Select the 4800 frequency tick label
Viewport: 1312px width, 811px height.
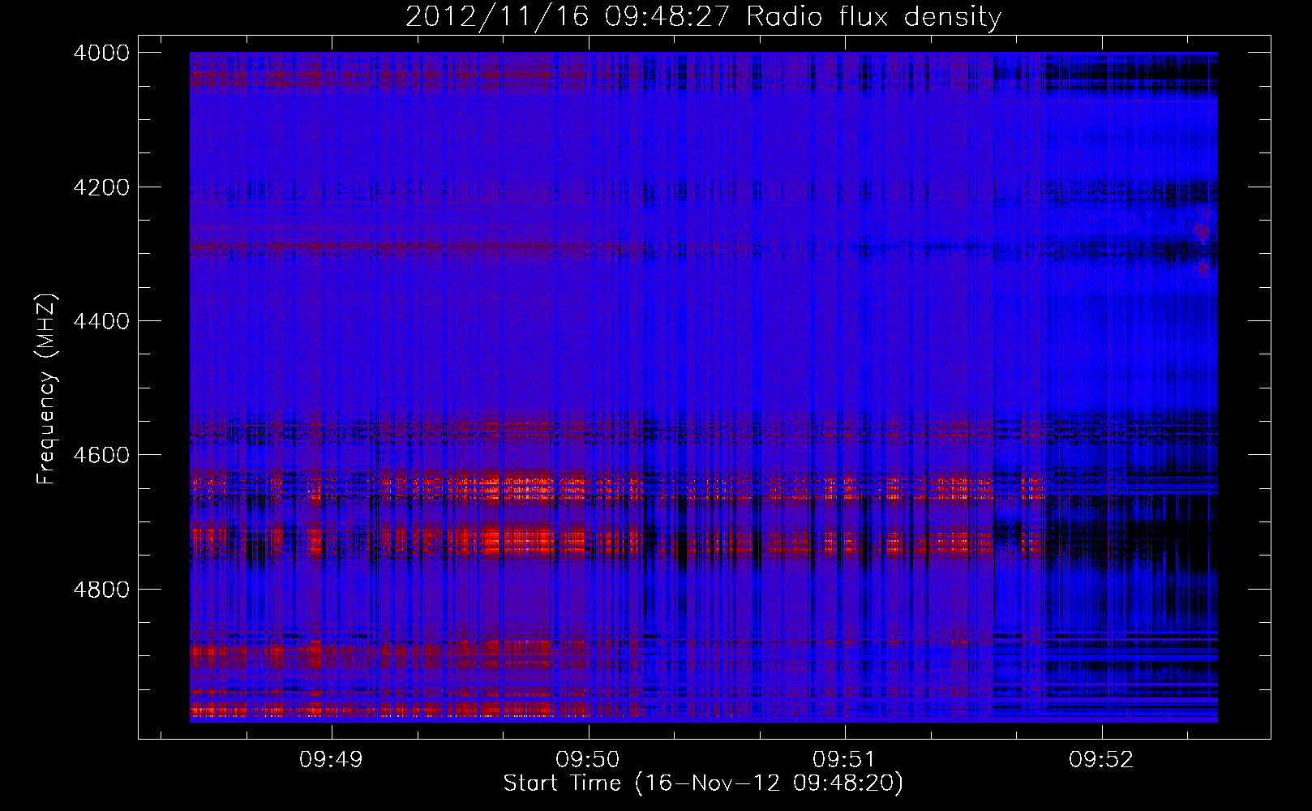pyautogui.click(x=101, y=590)
